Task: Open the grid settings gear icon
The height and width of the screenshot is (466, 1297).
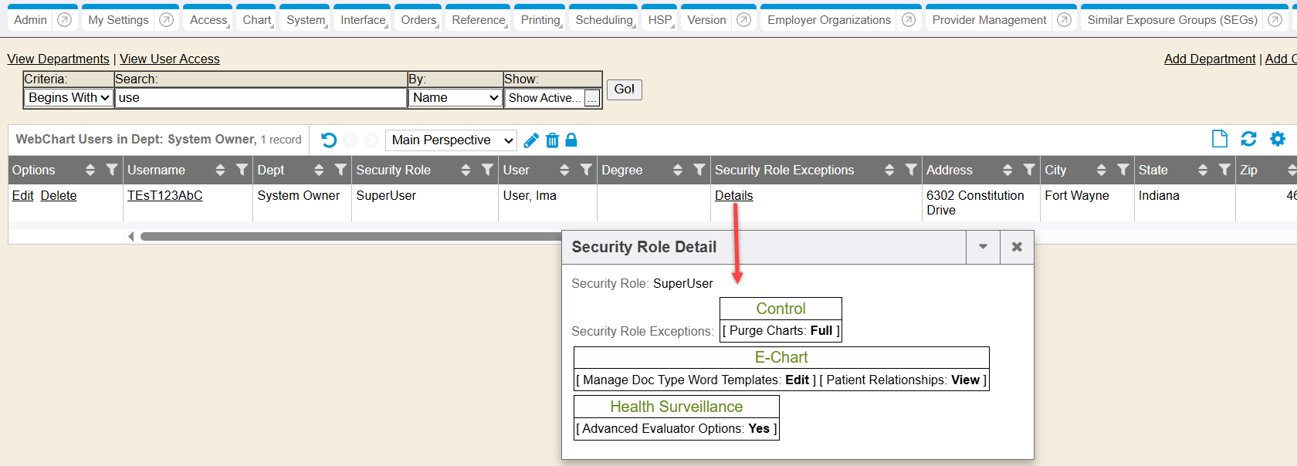Action: 1278,139
